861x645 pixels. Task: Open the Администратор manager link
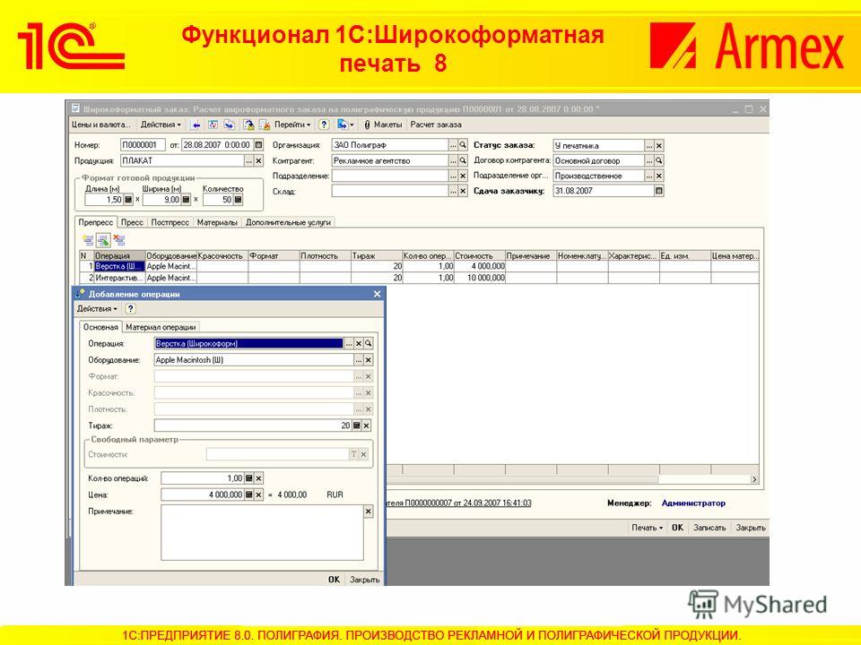pos(693,503)
